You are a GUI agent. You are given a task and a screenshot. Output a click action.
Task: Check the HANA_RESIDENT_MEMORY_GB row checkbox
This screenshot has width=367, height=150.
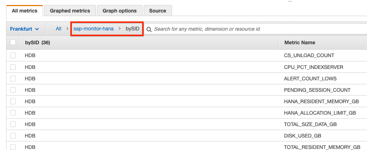tap(13, 101)
